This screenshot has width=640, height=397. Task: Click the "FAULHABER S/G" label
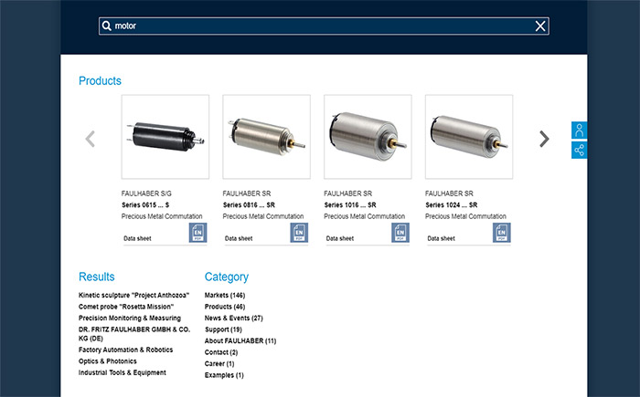(146, 193)
